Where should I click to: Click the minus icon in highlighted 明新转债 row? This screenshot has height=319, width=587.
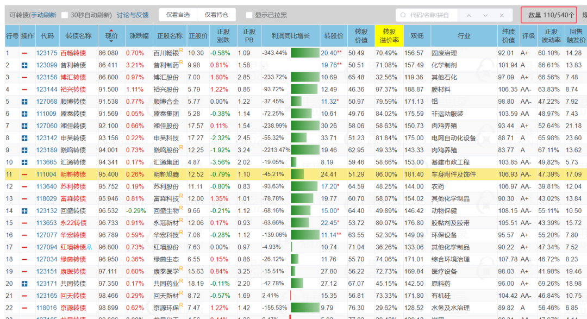(x=24, y=174)
